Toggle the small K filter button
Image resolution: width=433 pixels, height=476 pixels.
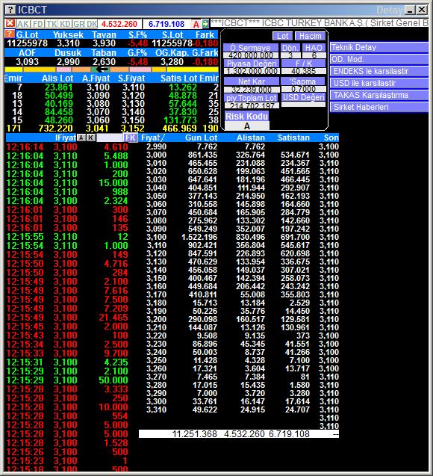[90, 137]
